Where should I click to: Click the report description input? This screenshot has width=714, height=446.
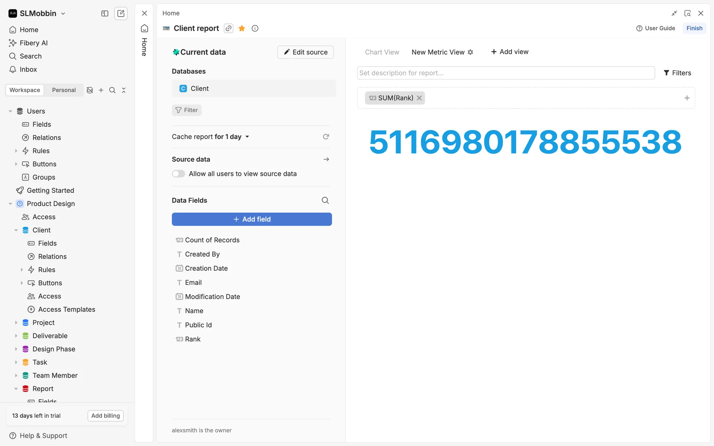[506, 73]
